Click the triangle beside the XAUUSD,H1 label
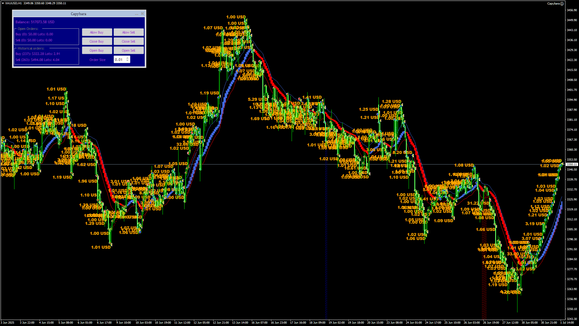Screen dimensions: 579x326 [3, 3]
